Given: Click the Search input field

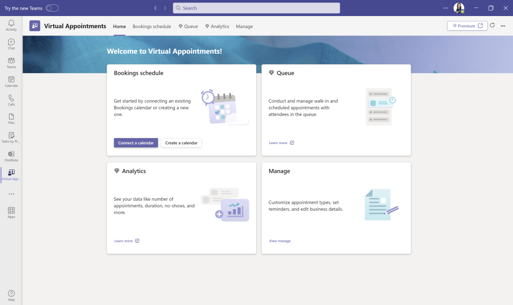Looking at the screenshot, I should coord(256,8).
